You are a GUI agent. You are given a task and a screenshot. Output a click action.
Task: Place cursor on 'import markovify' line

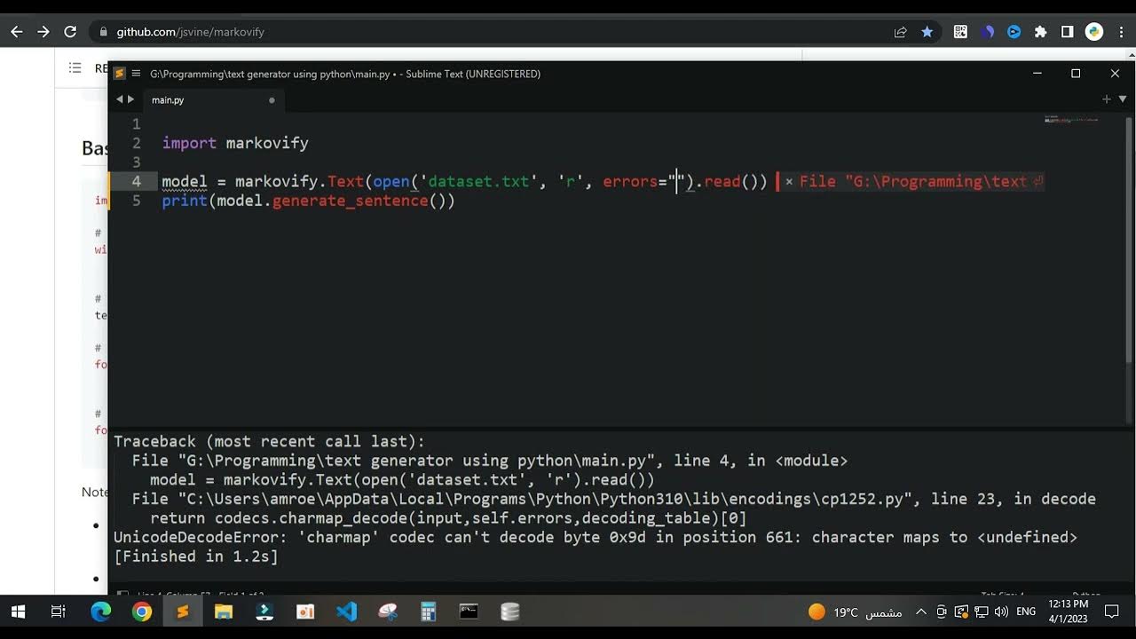(x=235, y=143)
